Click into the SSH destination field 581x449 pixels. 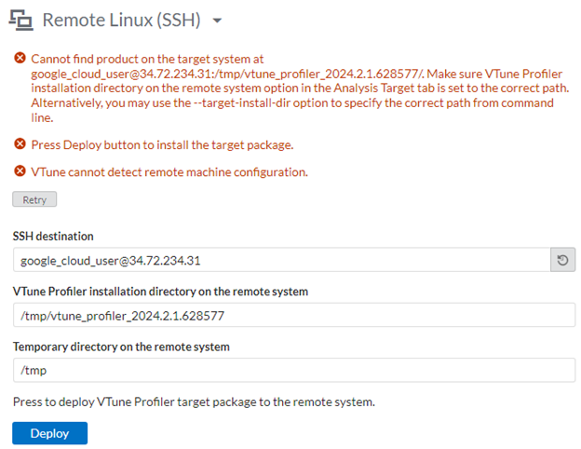279,261
